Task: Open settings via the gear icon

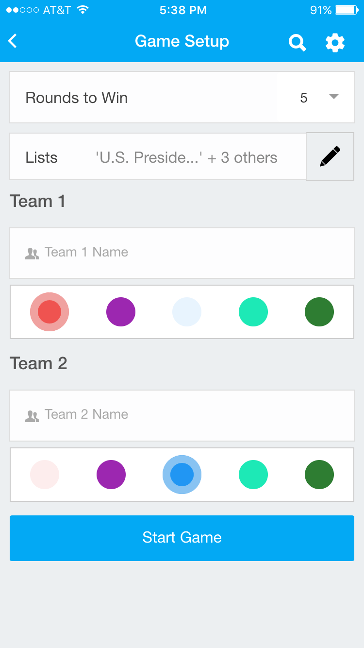Action: 335,43
